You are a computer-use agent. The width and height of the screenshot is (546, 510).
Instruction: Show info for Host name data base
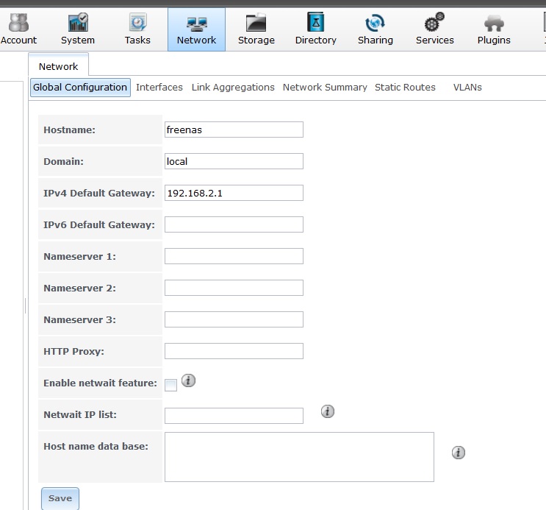(x=459, y=453)
